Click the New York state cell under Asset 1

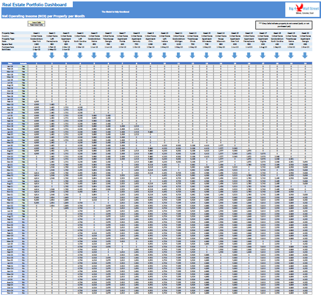[37, 41]
